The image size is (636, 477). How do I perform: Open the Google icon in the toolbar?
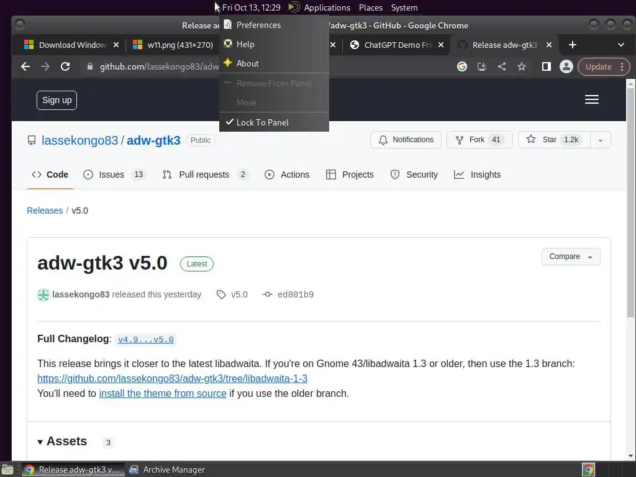click(461, 66)
